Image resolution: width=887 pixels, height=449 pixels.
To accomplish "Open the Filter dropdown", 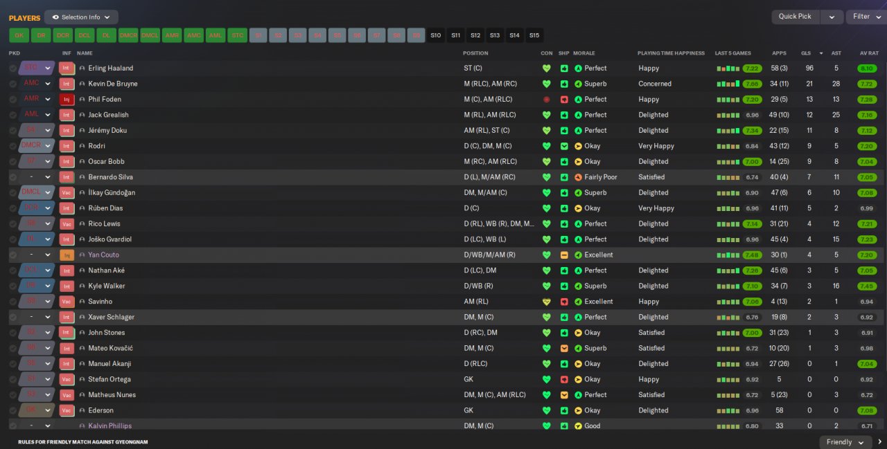I will point(866,17).
